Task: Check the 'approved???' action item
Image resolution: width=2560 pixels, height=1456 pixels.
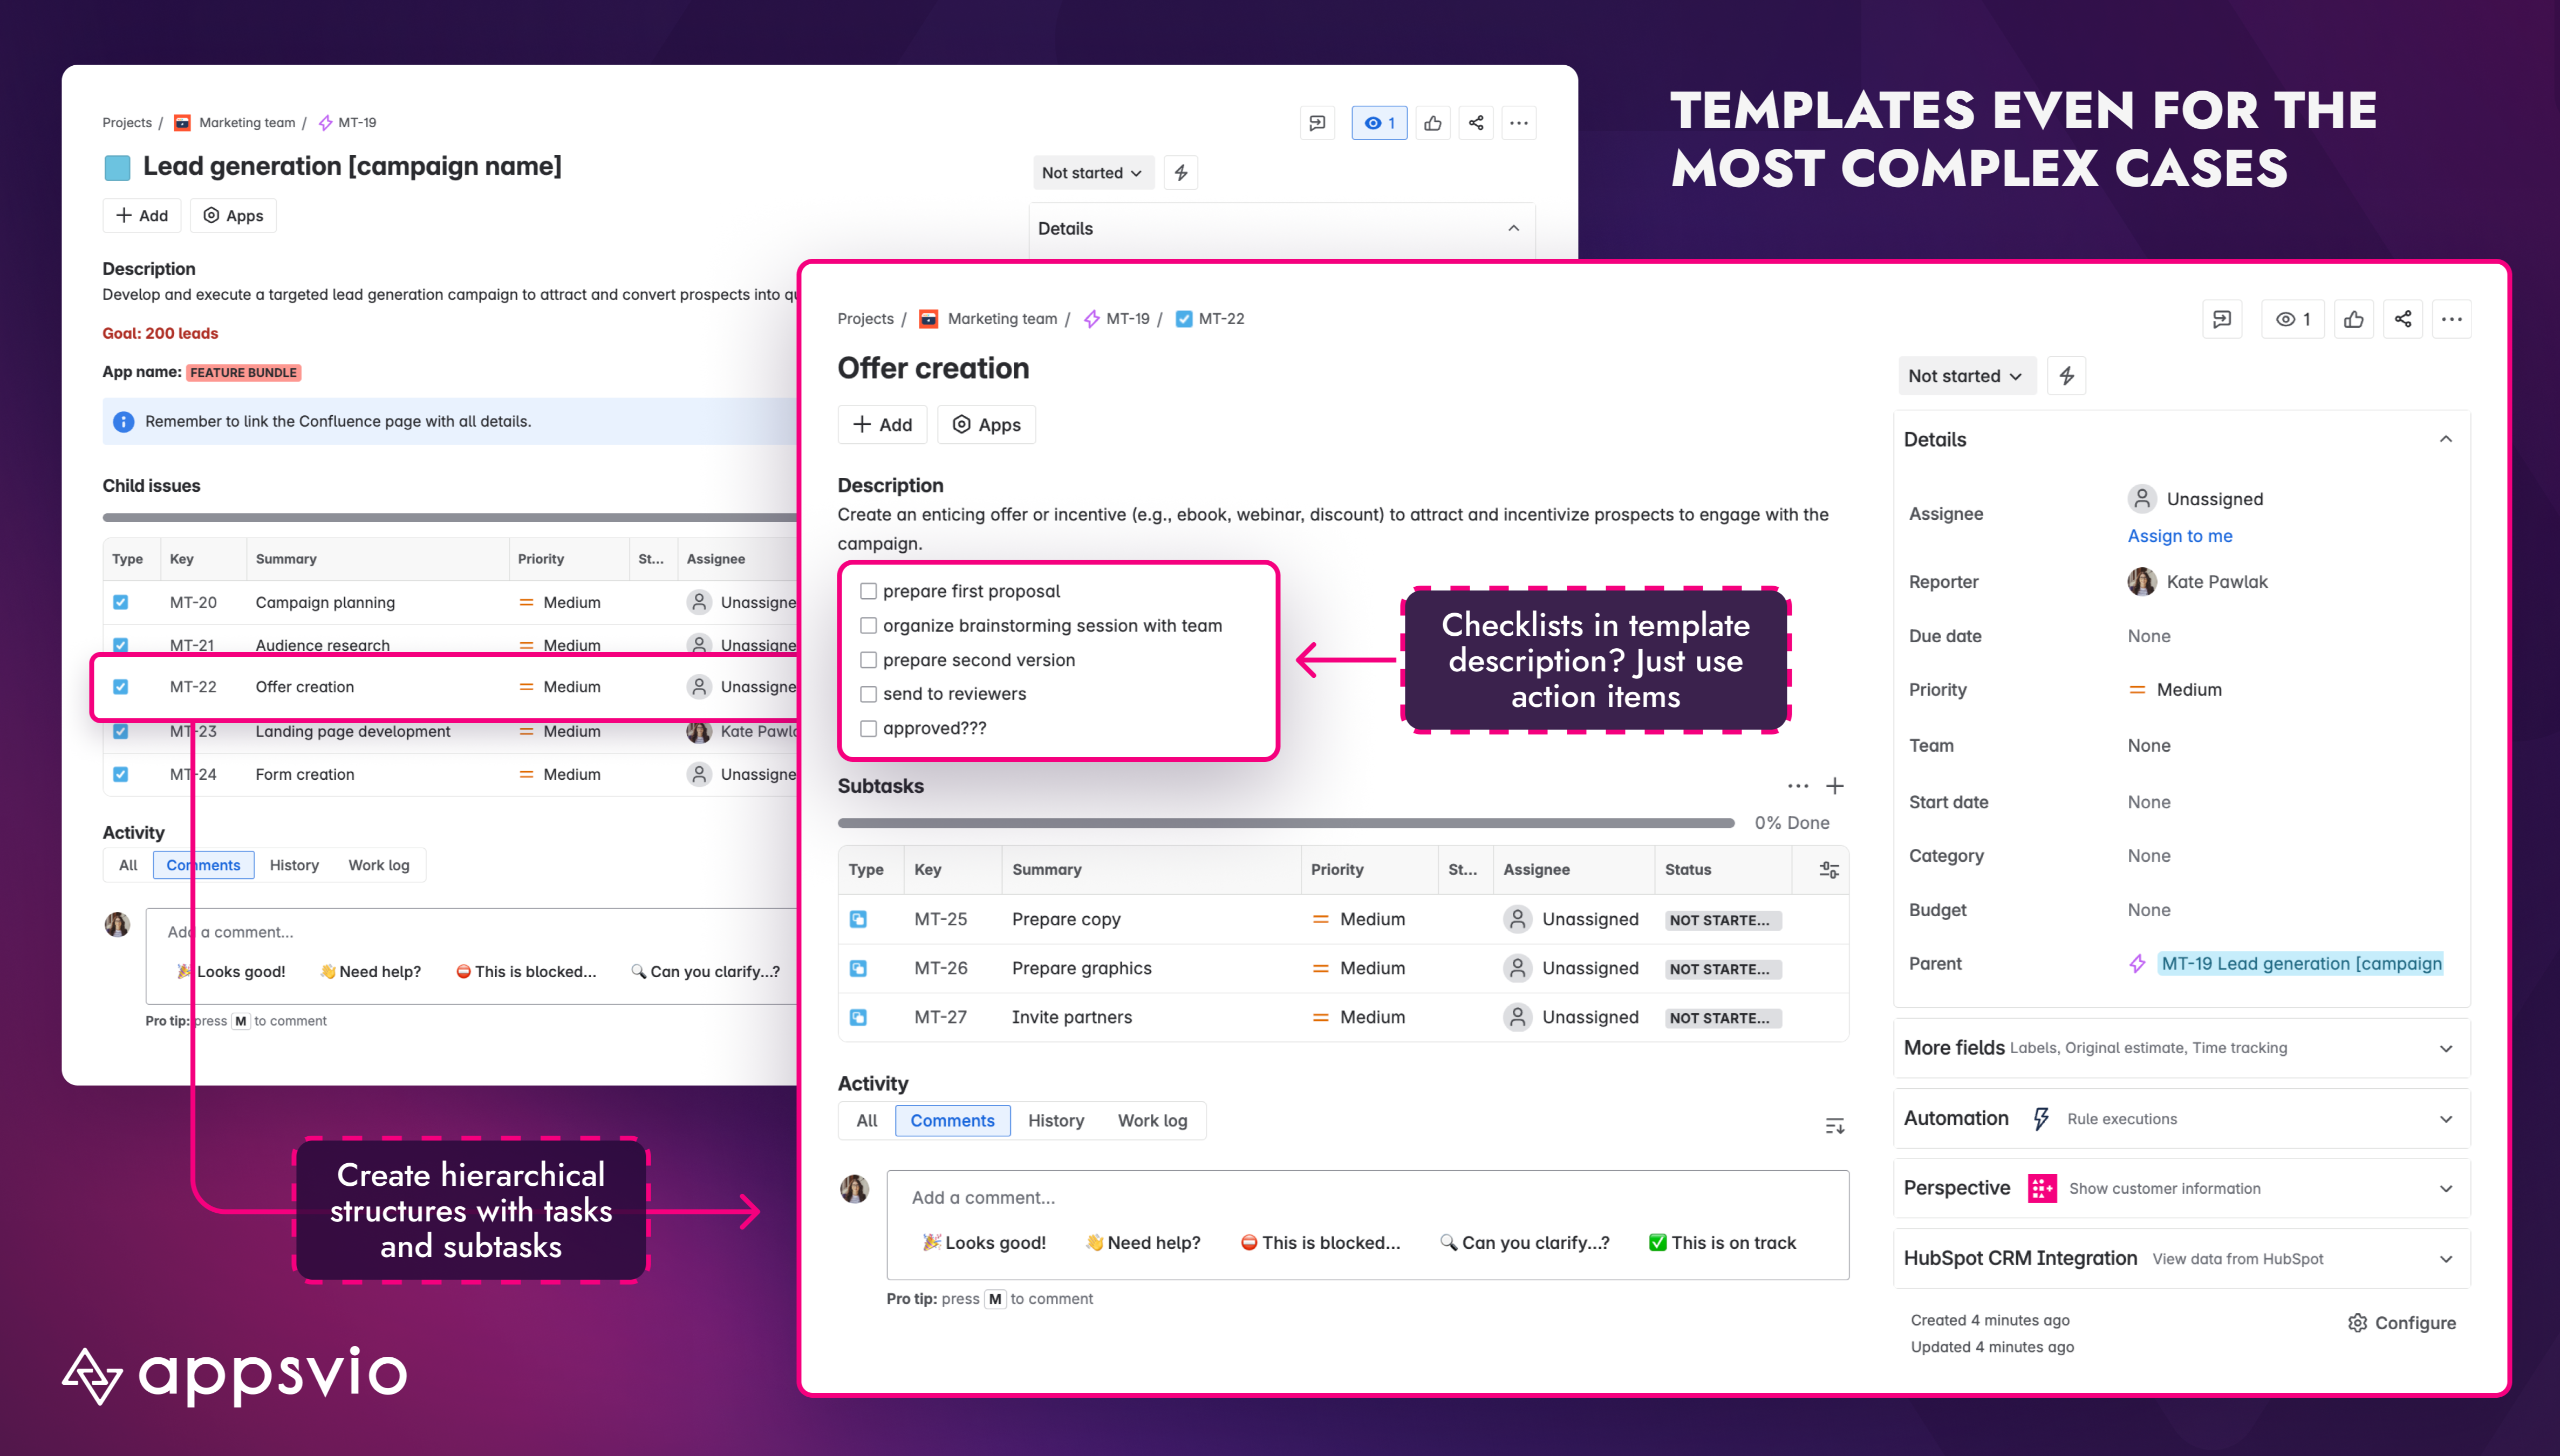Action: click(868, 728)
